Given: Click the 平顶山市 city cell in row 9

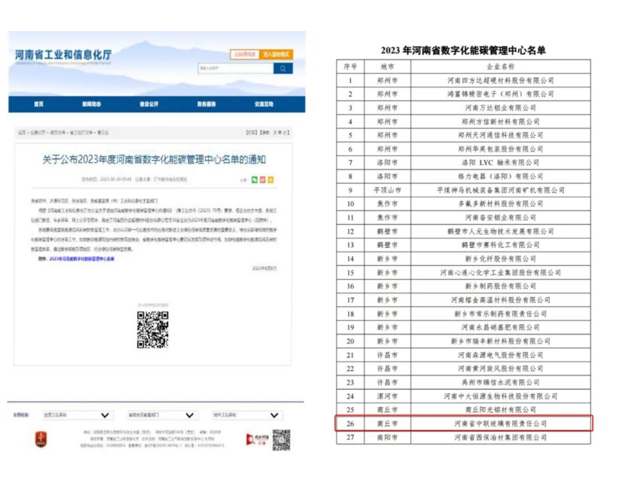Looking at the screenshot, I should 387,190.
